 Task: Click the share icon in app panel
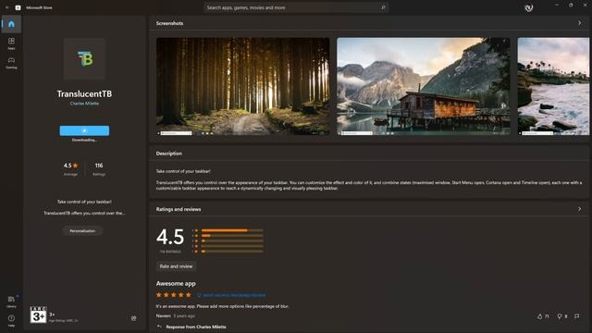pos(133,318)
